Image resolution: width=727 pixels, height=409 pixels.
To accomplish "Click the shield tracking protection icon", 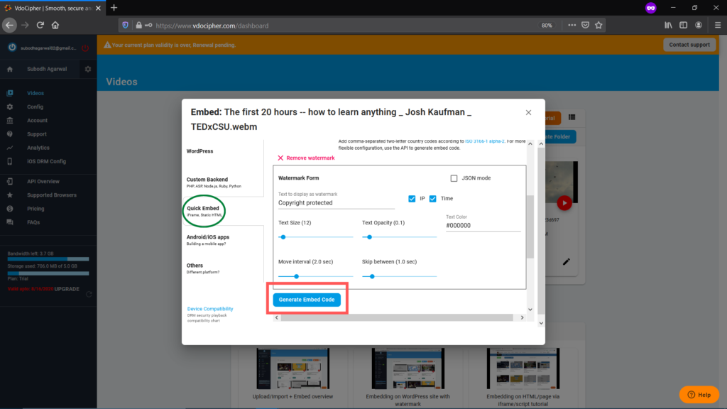I will (125, 26).
